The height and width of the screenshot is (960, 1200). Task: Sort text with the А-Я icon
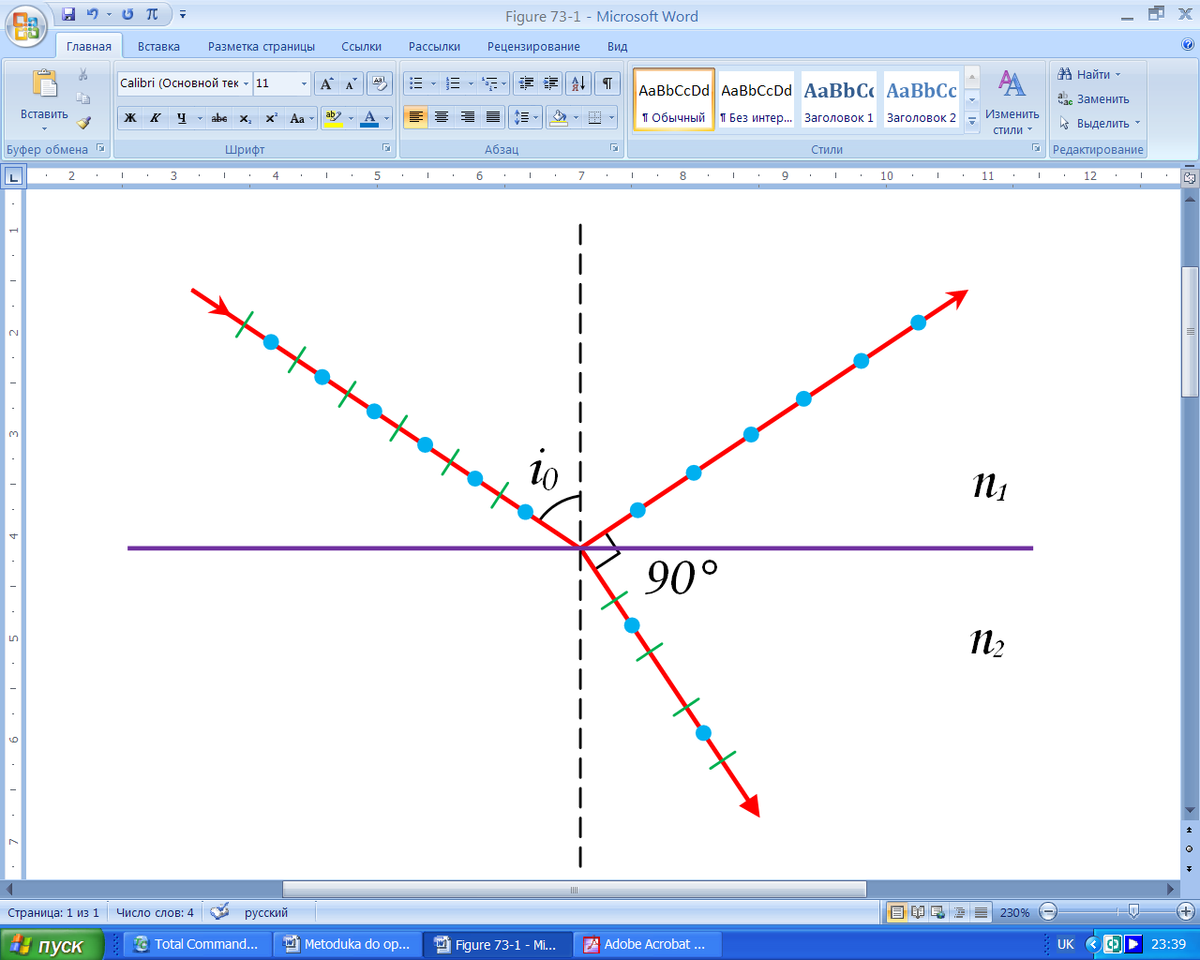click(578, 83)
